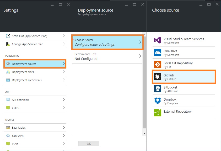Click the Deployment slots icon

[8, 72]
